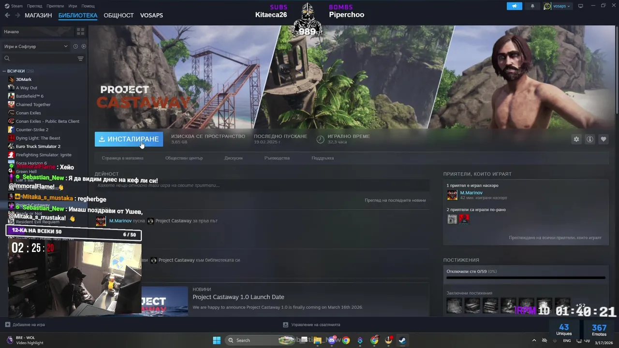Show hidden system tray icons chevron
Screen dimensions: 619x348
coord(534,340)
